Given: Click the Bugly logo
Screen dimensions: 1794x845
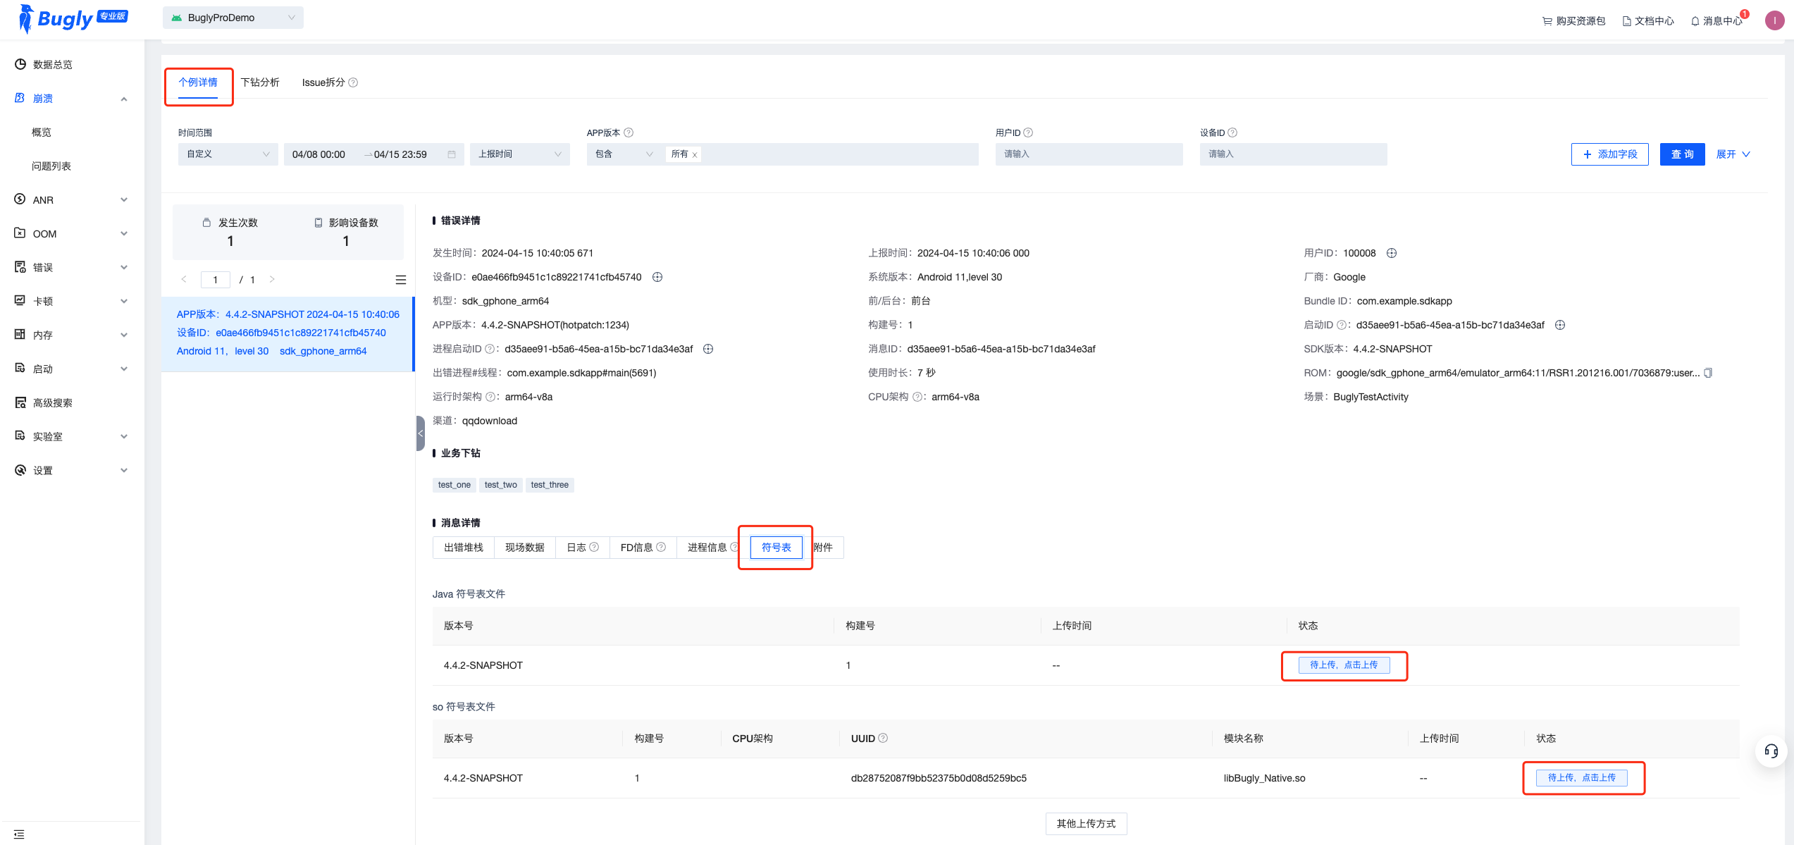Looking at the screenshot, I should [73, 18].
